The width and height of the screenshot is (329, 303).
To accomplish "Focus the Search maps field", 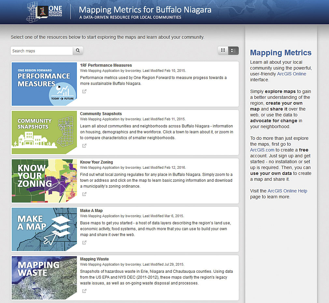I will (42, 51).
